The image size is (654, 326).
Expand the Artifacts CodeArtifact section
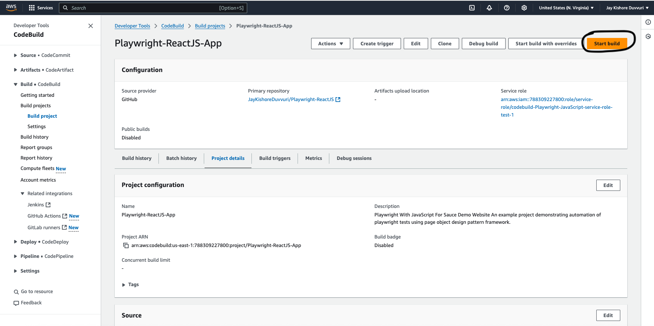(15, 70)
